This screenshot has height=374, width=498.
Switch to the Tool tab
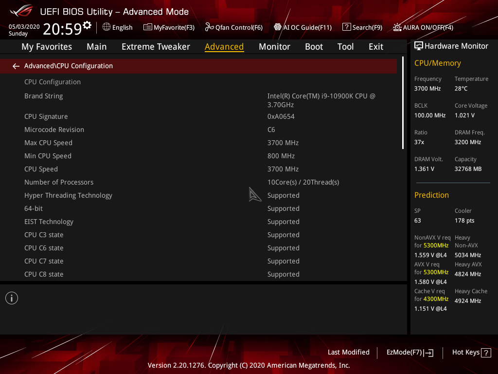(346, 47)
